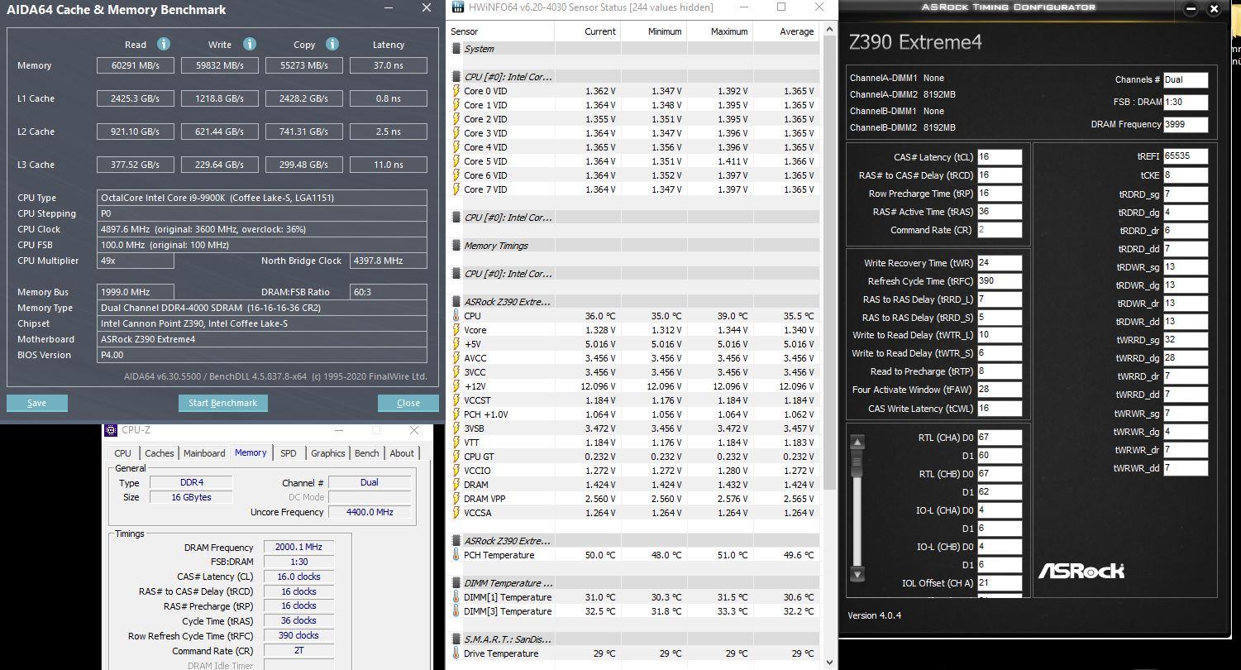The image size is (1241, 670).
Task: Click the lightning icon of the VCCIO row
Action: click(456, 471)
